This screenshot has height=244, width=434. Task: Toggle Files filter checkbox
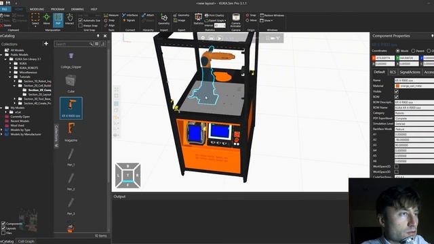coord(3,233)
